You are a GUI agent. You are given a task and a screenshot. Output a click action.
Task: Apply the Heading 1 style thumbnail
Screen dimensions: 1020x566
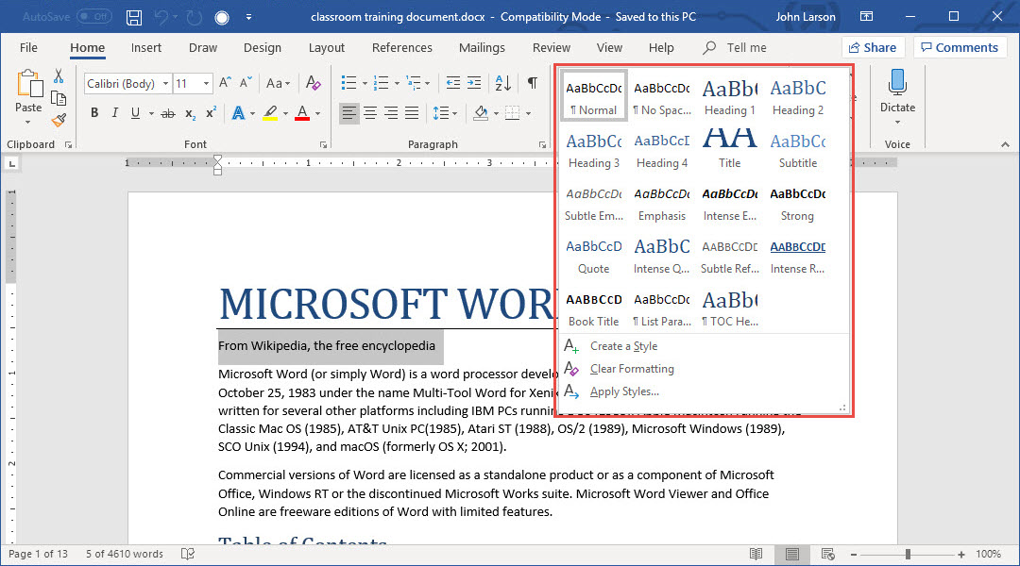(x=729, y=97)
